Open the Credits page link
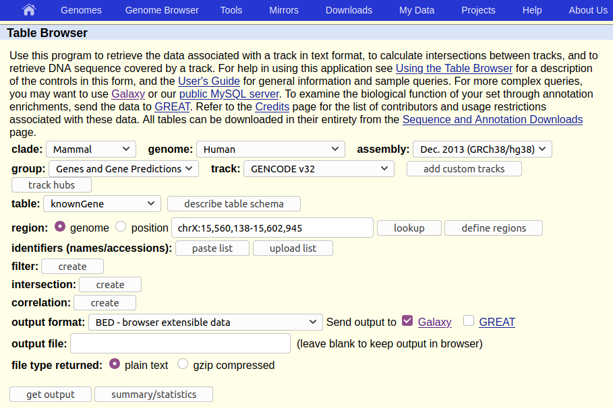Image resolution: width=613 pixels, height=408 pixels. click(272, 107)
